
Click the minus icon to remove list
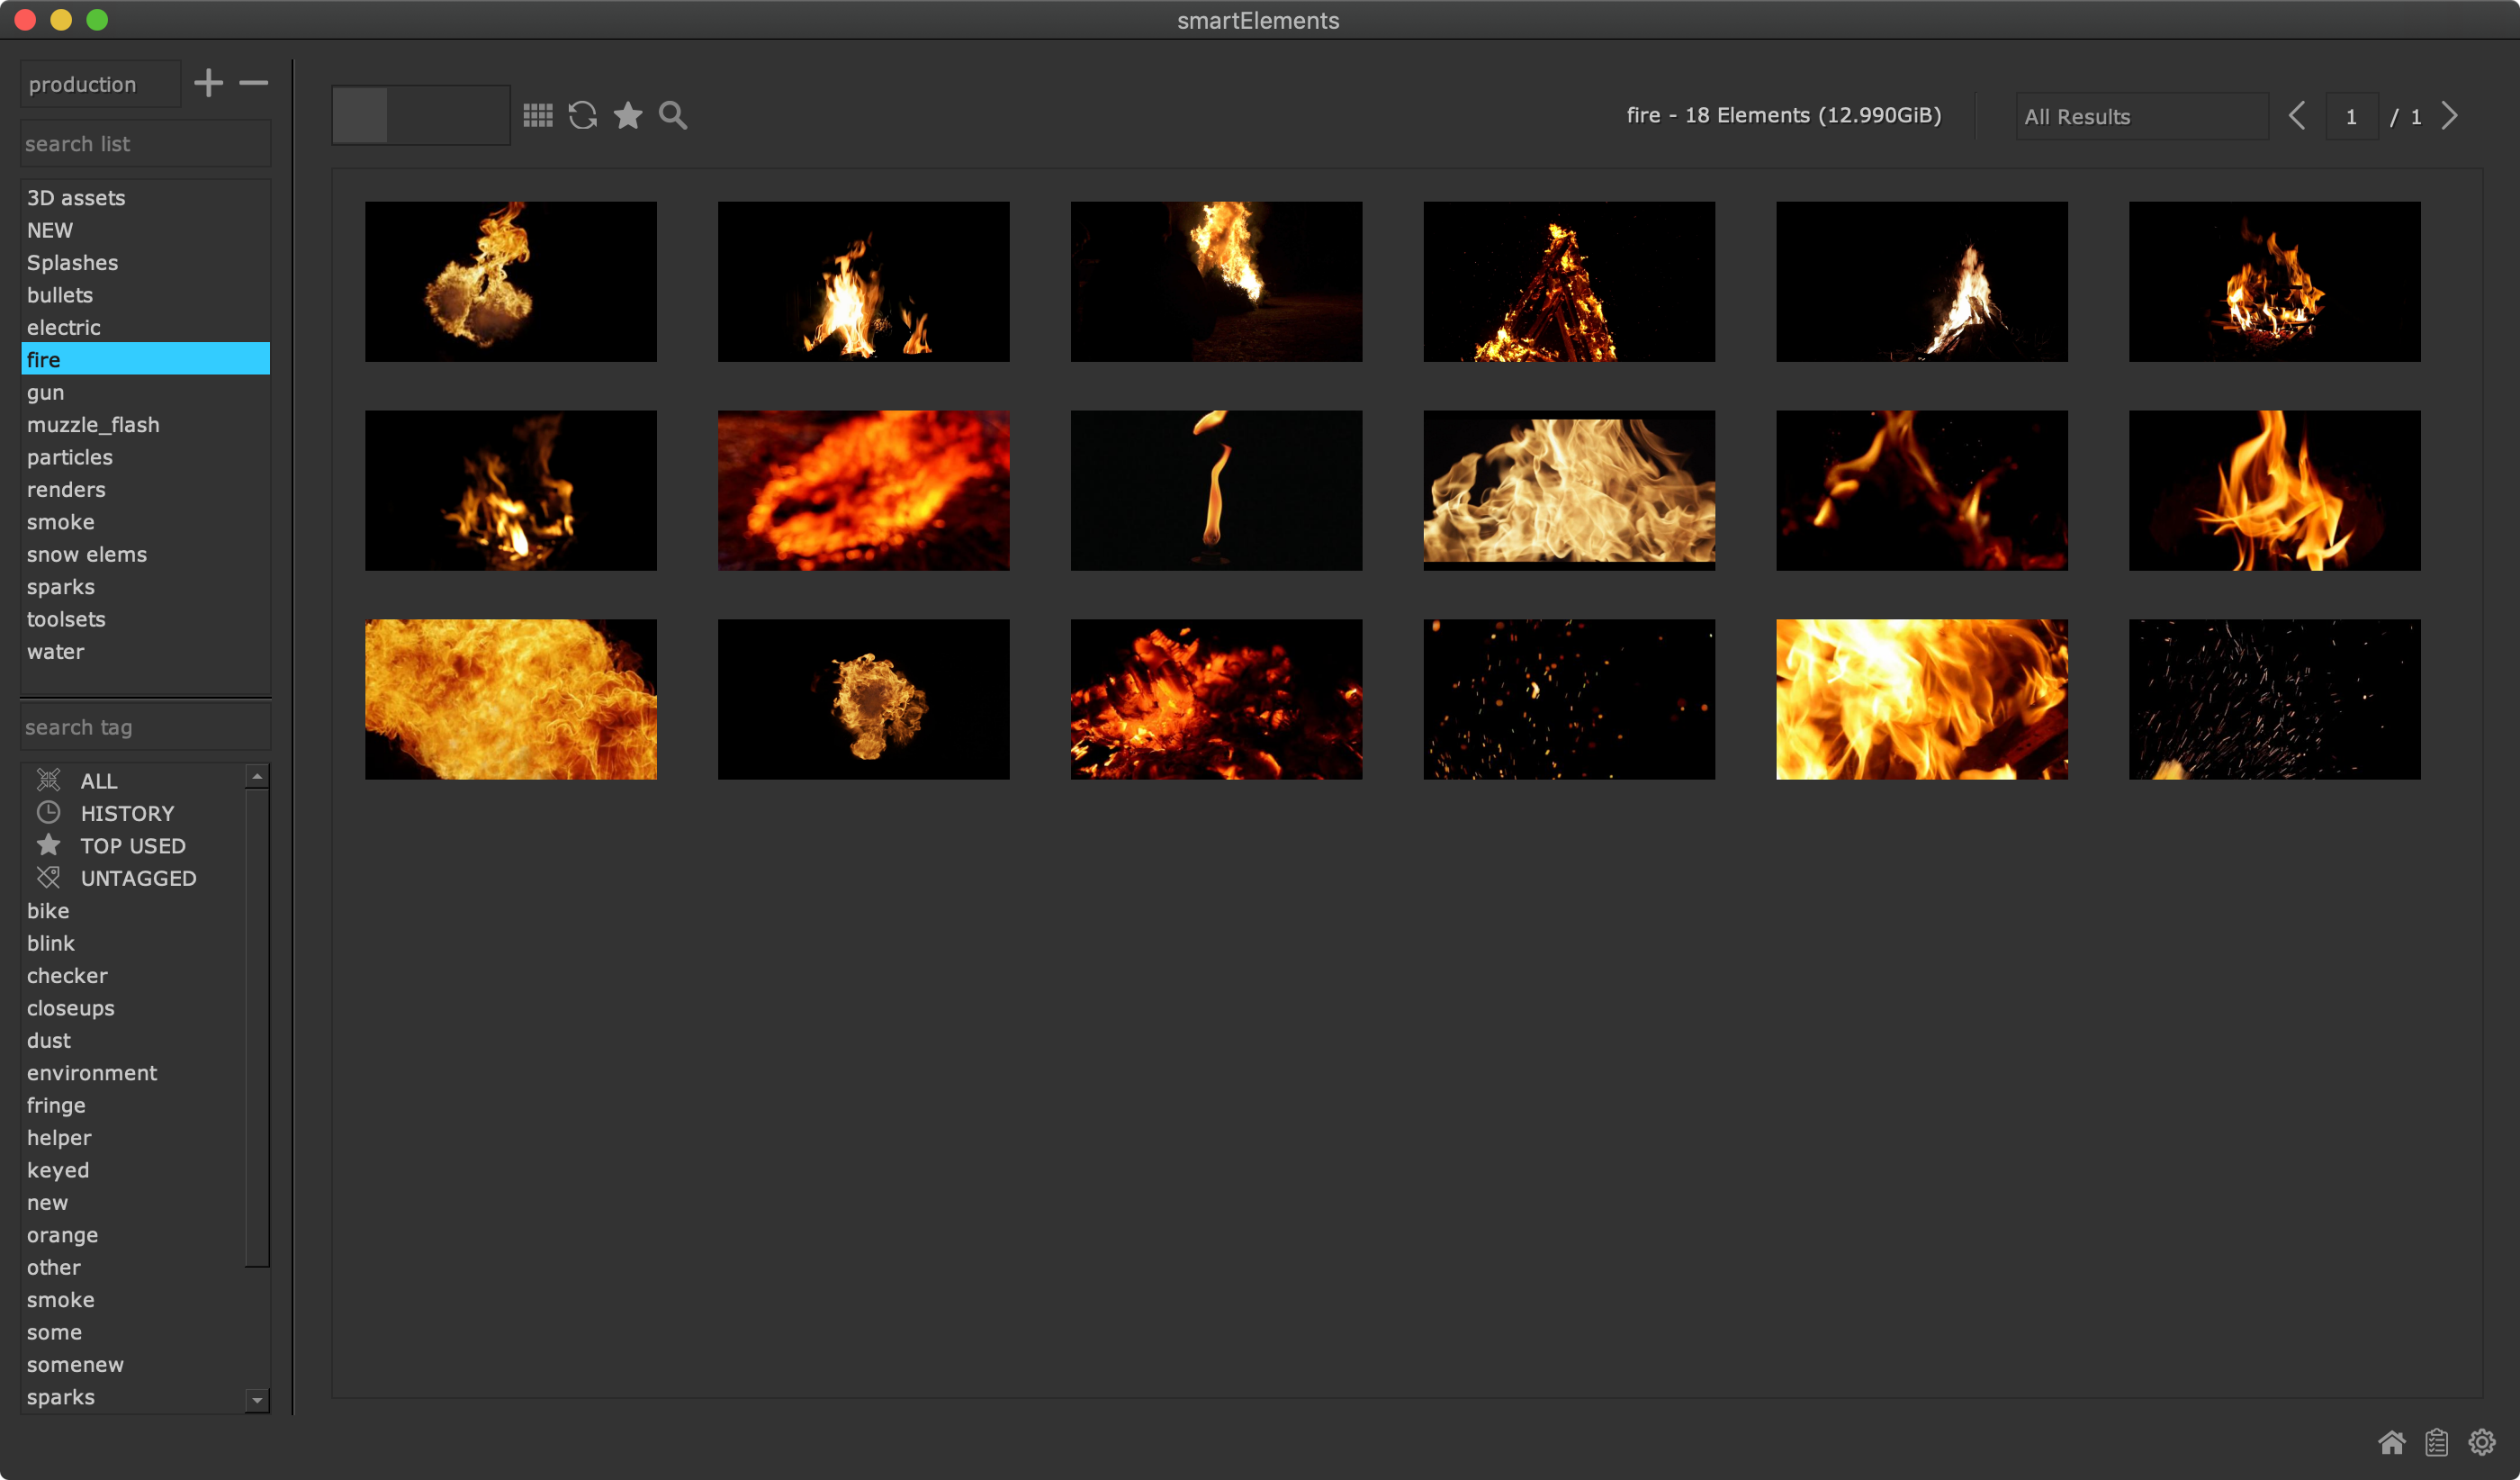coord(254,83)
